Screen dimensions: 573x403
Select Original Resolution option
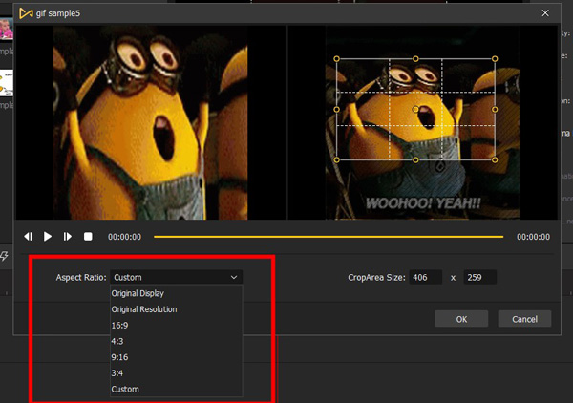[176, 309]
